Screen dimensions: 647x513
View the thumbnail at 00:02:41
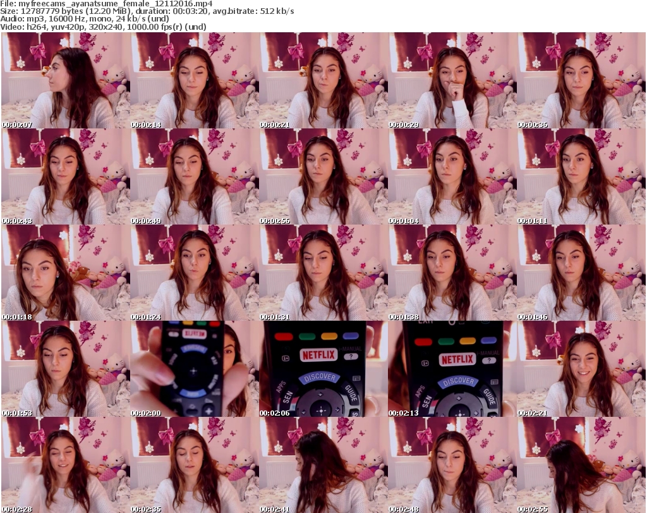tap(323, 465)
